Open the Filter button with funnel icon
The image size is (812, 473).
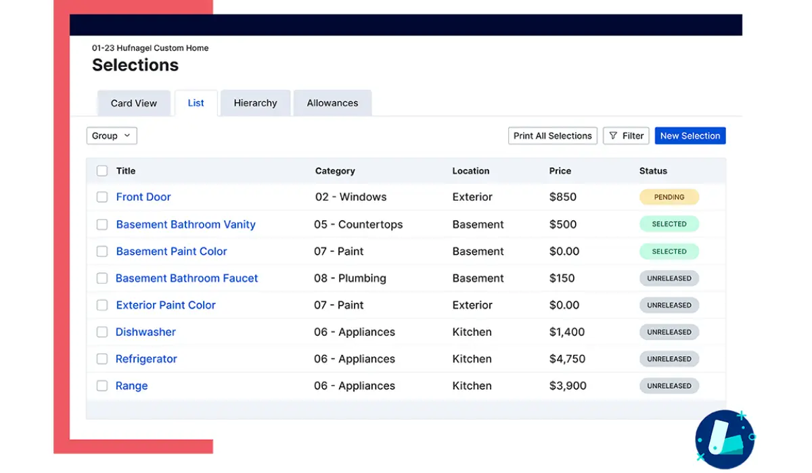click(x=626, y=136)
